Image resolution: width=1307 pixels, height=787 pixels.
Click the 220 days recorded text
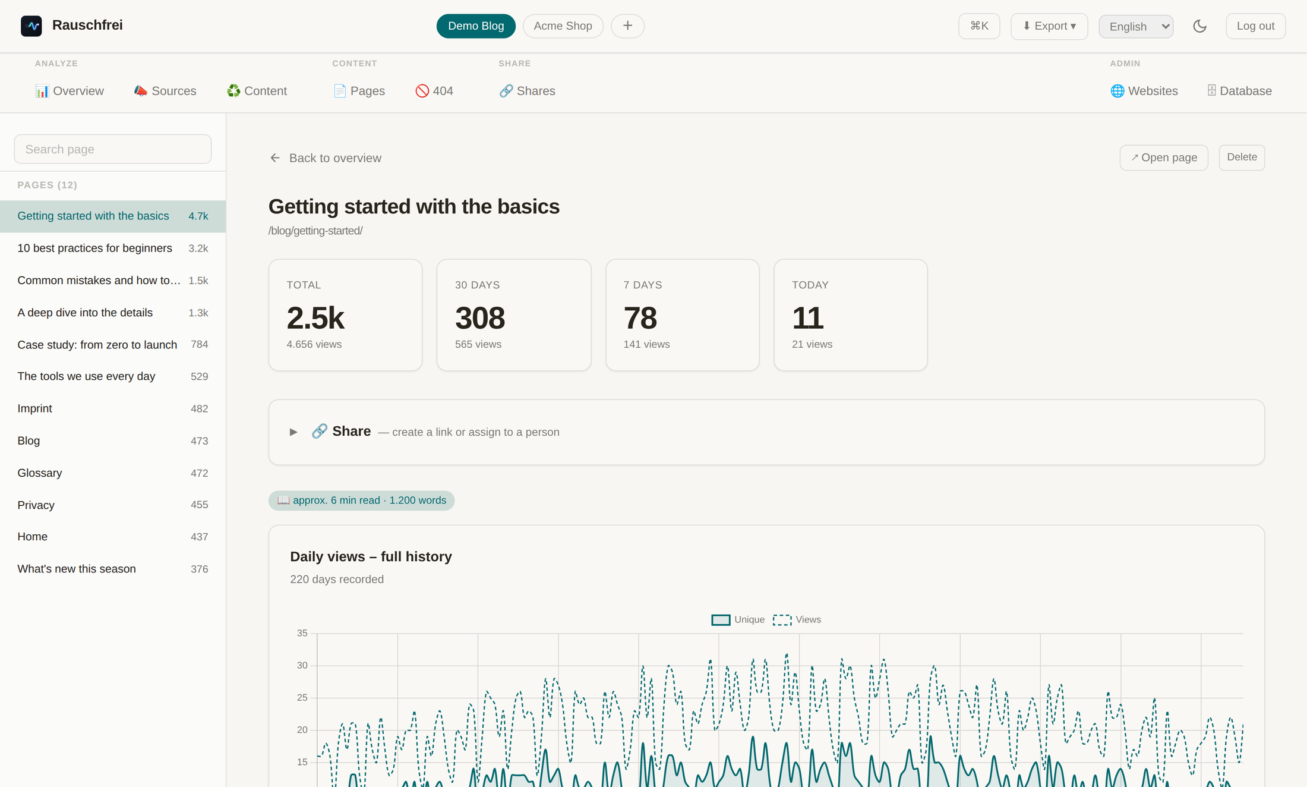337,580
